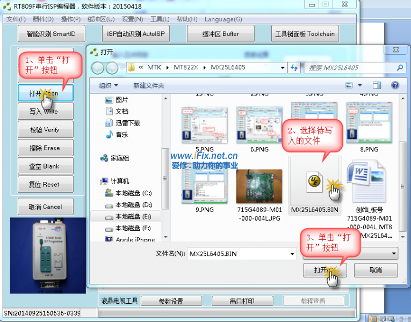The image size is (411, 322).
Task: Click the refresh button beside address bar
Action: (x=294, y=68)
